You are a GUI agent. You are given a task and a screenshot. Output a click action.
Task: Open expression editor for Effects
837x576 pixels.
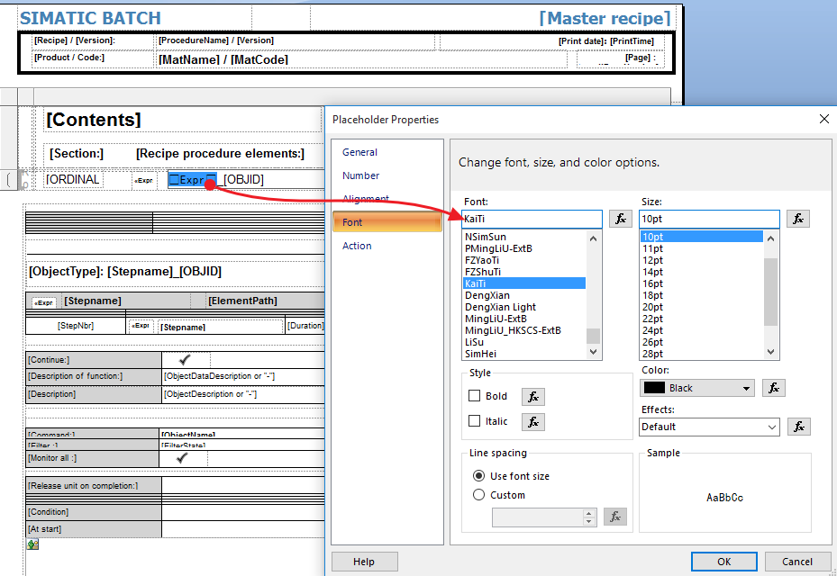798,426
